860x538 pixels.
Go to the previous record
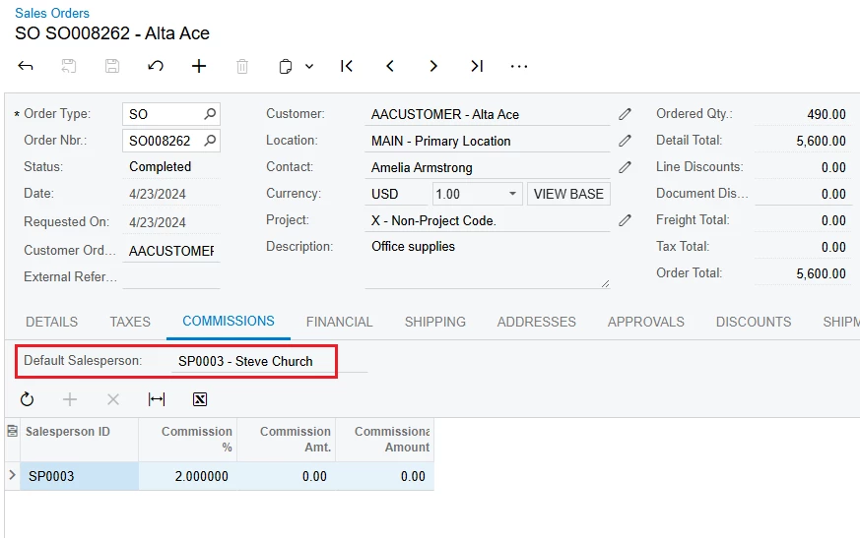coord(390,66)
